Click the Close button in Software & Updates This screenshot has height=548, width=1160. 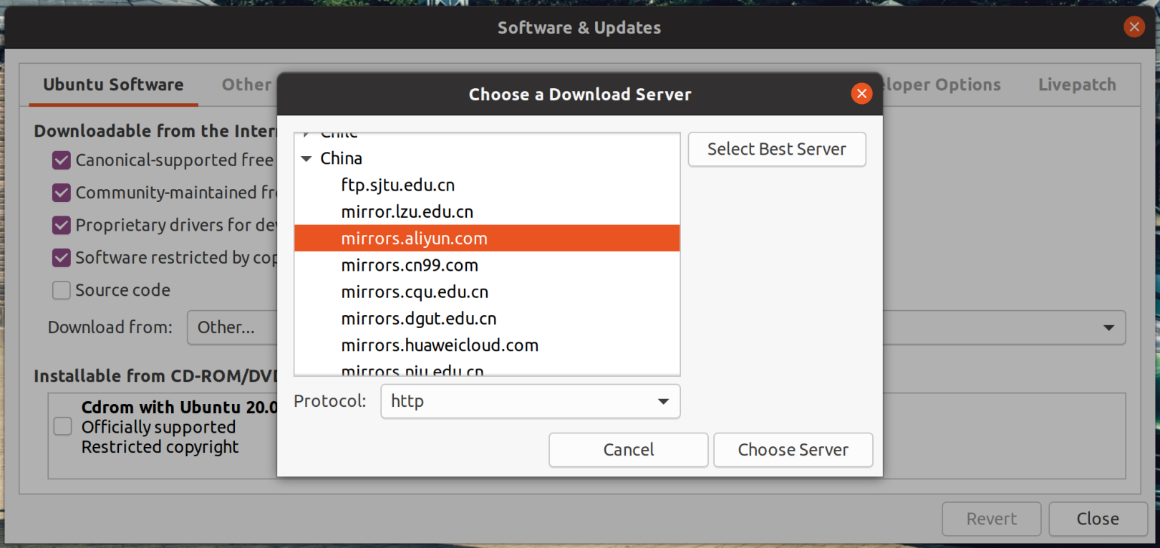tap(1098, 519)
